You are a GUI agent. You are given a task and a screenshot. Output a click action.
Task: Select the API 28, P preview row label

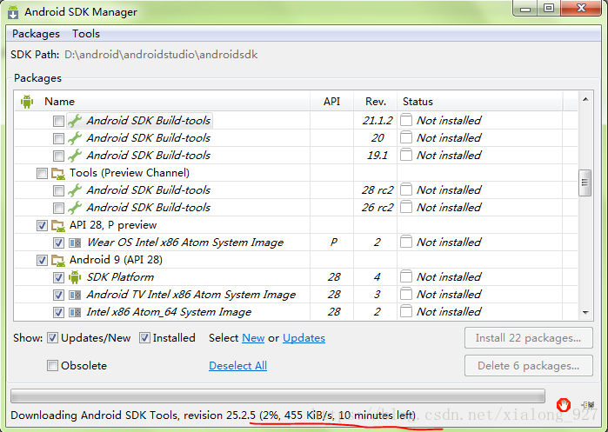click(113, 225)
